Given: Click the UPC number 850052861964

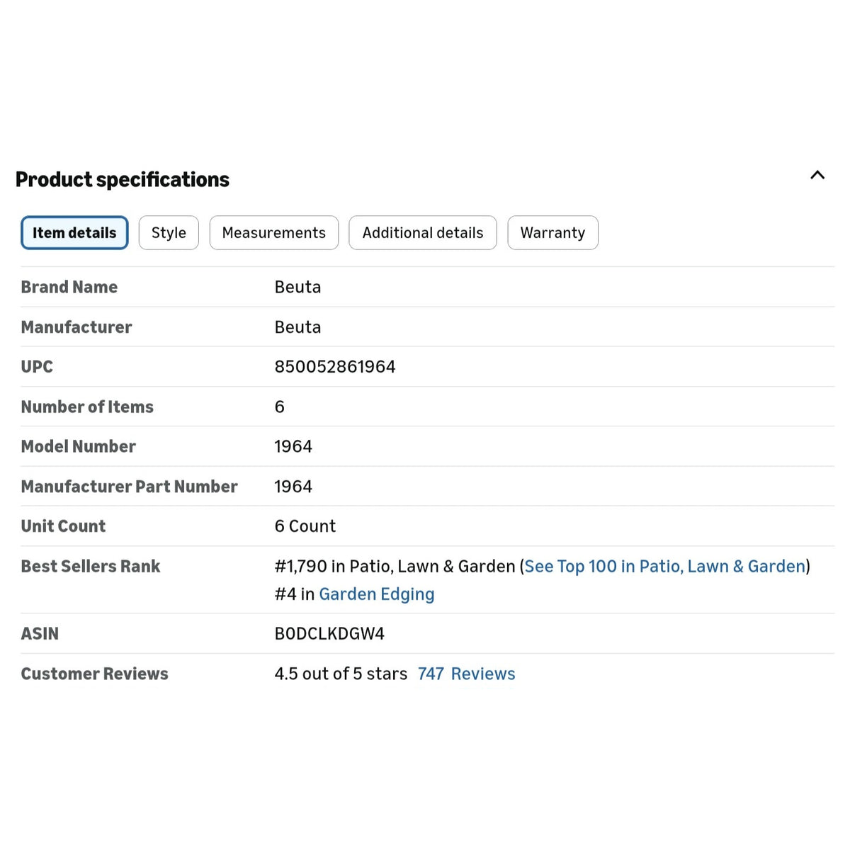Looking at the screenshot, I should pyautogui.click(x=335, y=367).
